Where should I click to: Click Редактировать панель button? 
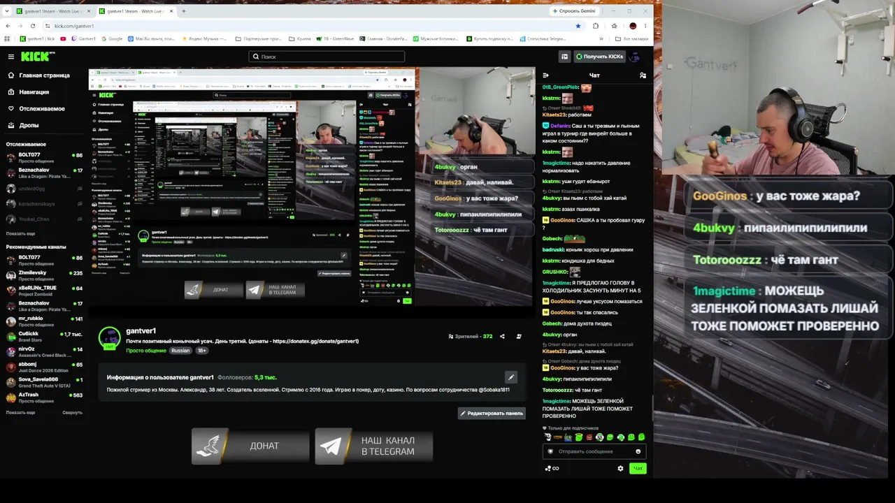pyautogui.click(x=492, y=413)
